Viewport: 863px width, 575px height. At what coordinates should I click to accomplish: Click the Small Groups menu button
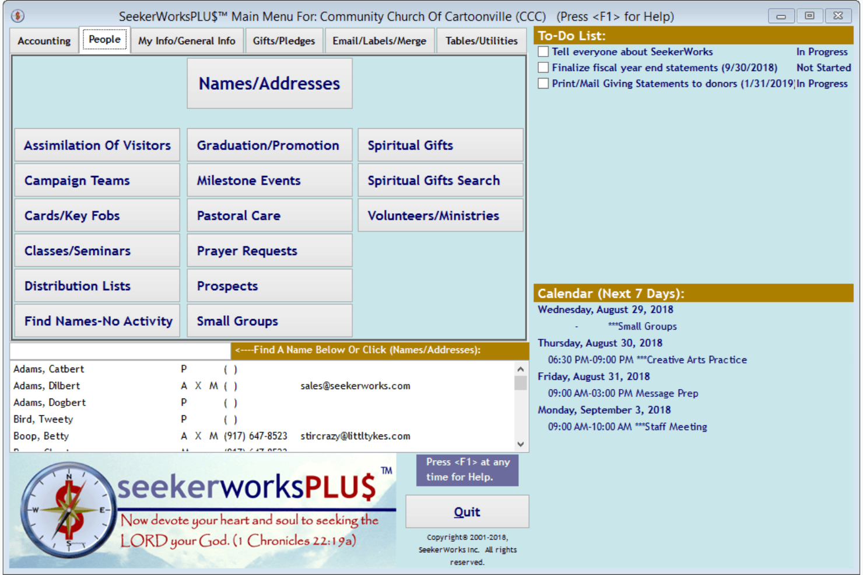coord(269,321)
